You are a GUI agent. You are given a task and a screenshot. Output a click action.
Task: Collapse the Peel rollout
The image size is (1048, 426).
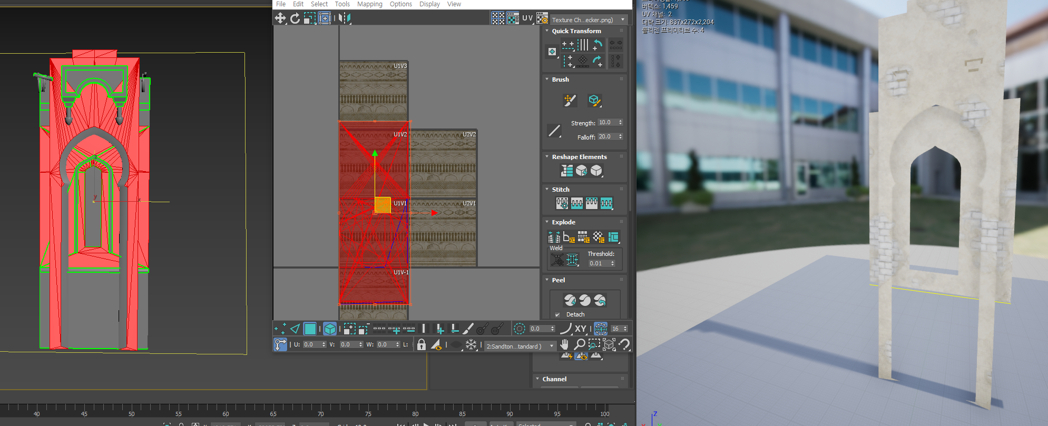(547, 280)
